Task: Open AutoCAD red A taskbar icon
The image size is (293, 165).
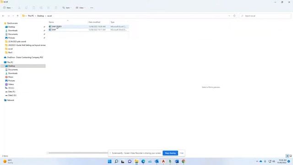Action: click(x=163, y=161)
